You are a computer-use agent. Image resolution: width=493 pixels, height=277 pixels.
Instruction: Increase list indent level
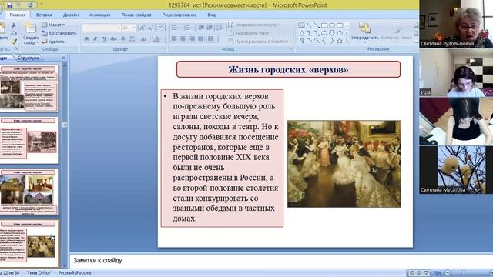(x=210, y=28)
